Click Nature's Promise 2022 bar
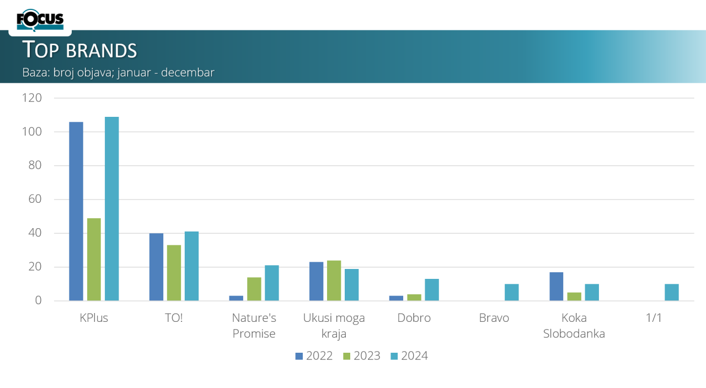The image size is (706, 388). [236, 298]
